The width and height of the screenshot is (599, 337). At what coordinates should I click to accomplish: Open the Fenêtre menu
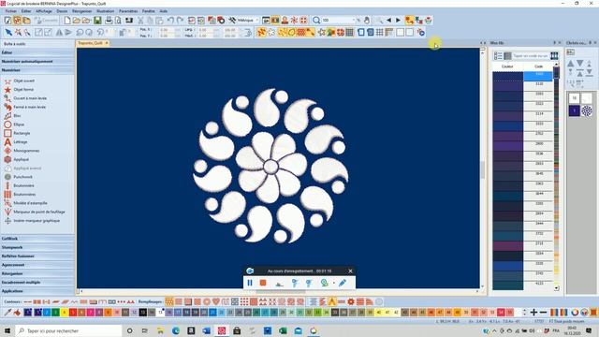click(149, 11)
